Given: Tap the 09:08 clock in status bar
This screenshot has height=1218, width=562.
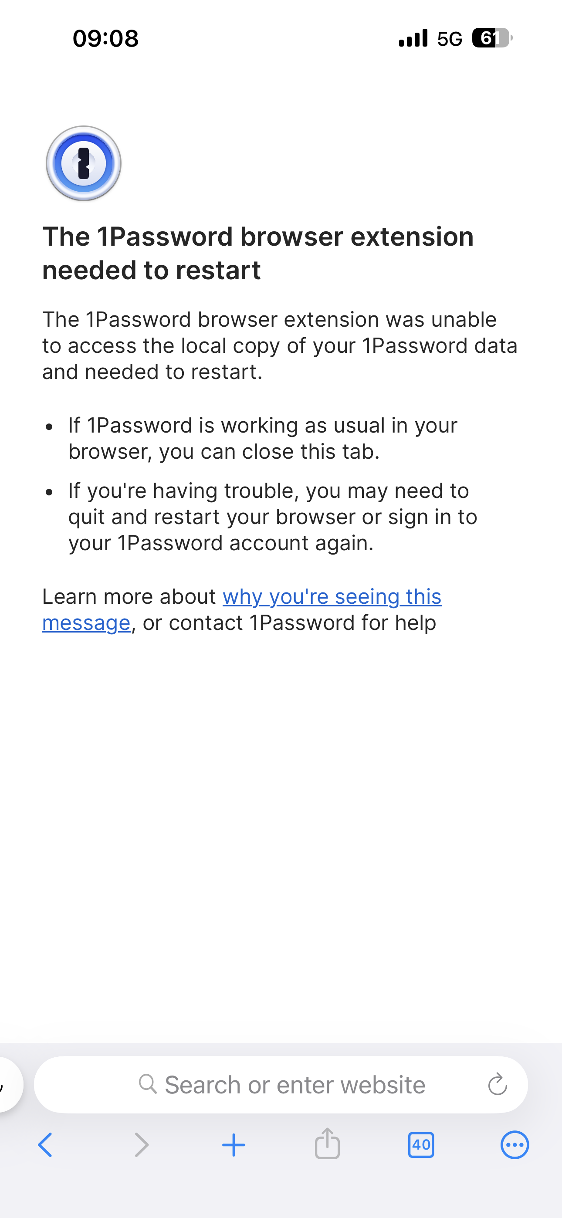Looking at the screenshot, I should 105,38.
